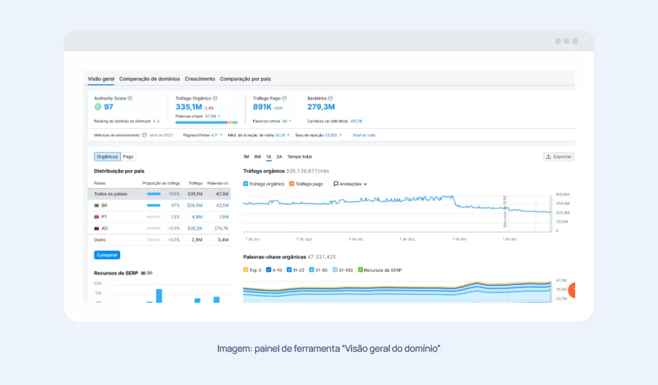The image size is (658, 385).
Task: Select the Pago toggle option
Action: tap(128, 157)
